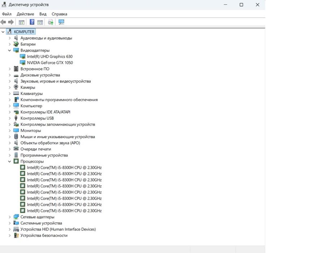Click the Back arrow toolbar icon
Viewport: 316px width, 253px height.
tap(3, 22)
